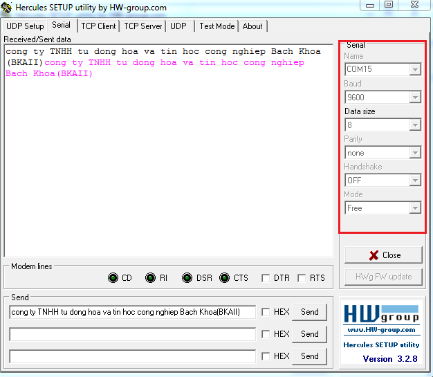The width and height of the screenshot is (433, 377).
Task: Click the CTS modem line indicator LED
Action: click(x=224, y=277)
